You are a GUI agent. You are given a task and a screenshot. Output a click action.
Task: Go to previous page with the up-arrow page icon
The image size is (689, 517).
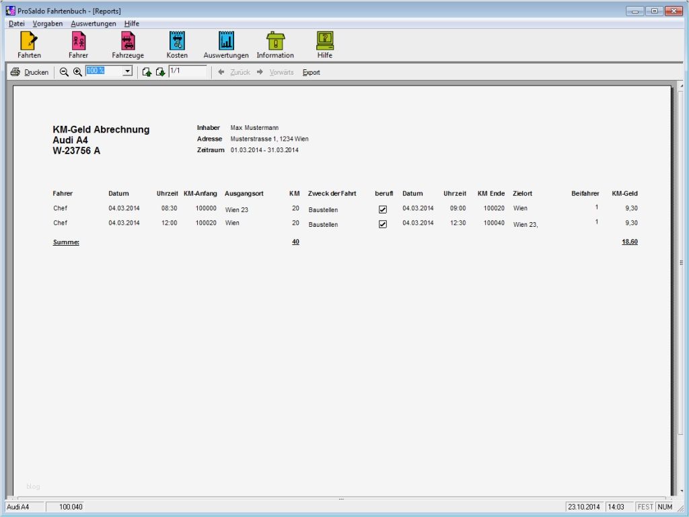tap(147, 72)
